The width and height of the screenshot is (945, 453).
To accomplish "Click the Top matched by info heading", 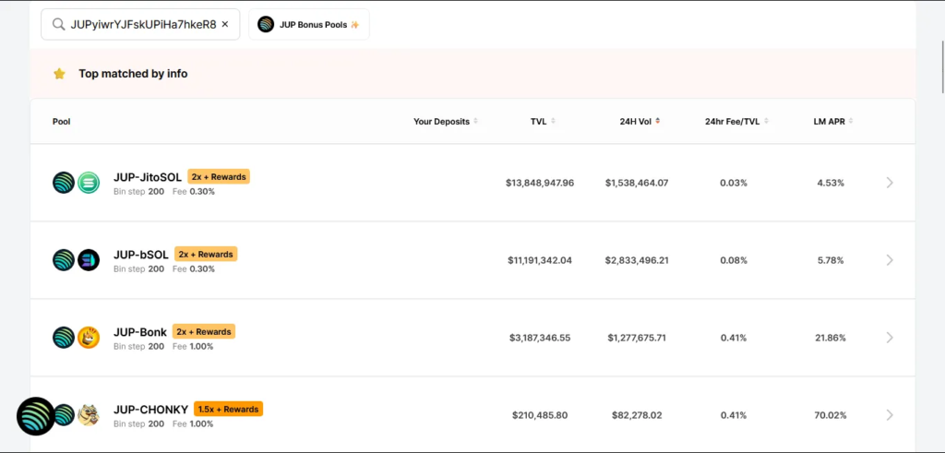I will [x=133, y=74].
